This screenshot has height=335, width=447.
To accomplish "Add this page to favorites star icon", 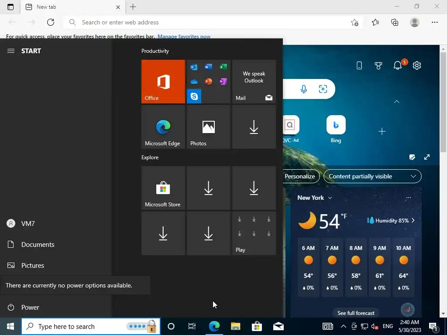I will 354,22.
